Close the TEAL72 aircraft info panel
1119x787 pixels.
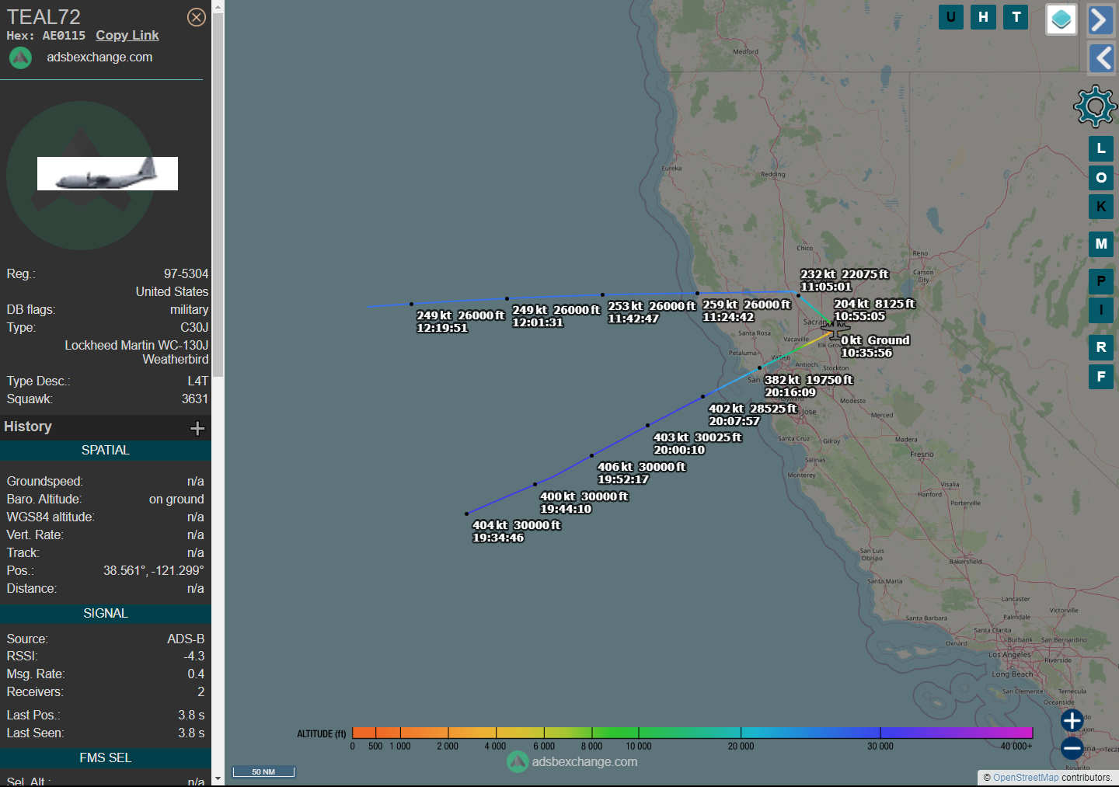pyautogui.click(x=197, y=17)
